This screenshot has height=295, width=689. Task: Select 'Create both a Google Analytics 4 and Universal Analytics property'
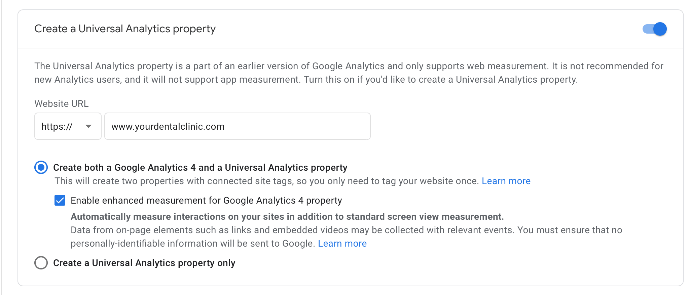tap(41, 167)
